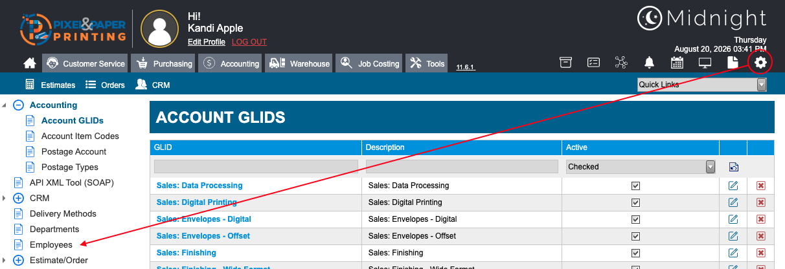Click the Edit Profile link
Screen dimensions: 785x269
point(207,42)
